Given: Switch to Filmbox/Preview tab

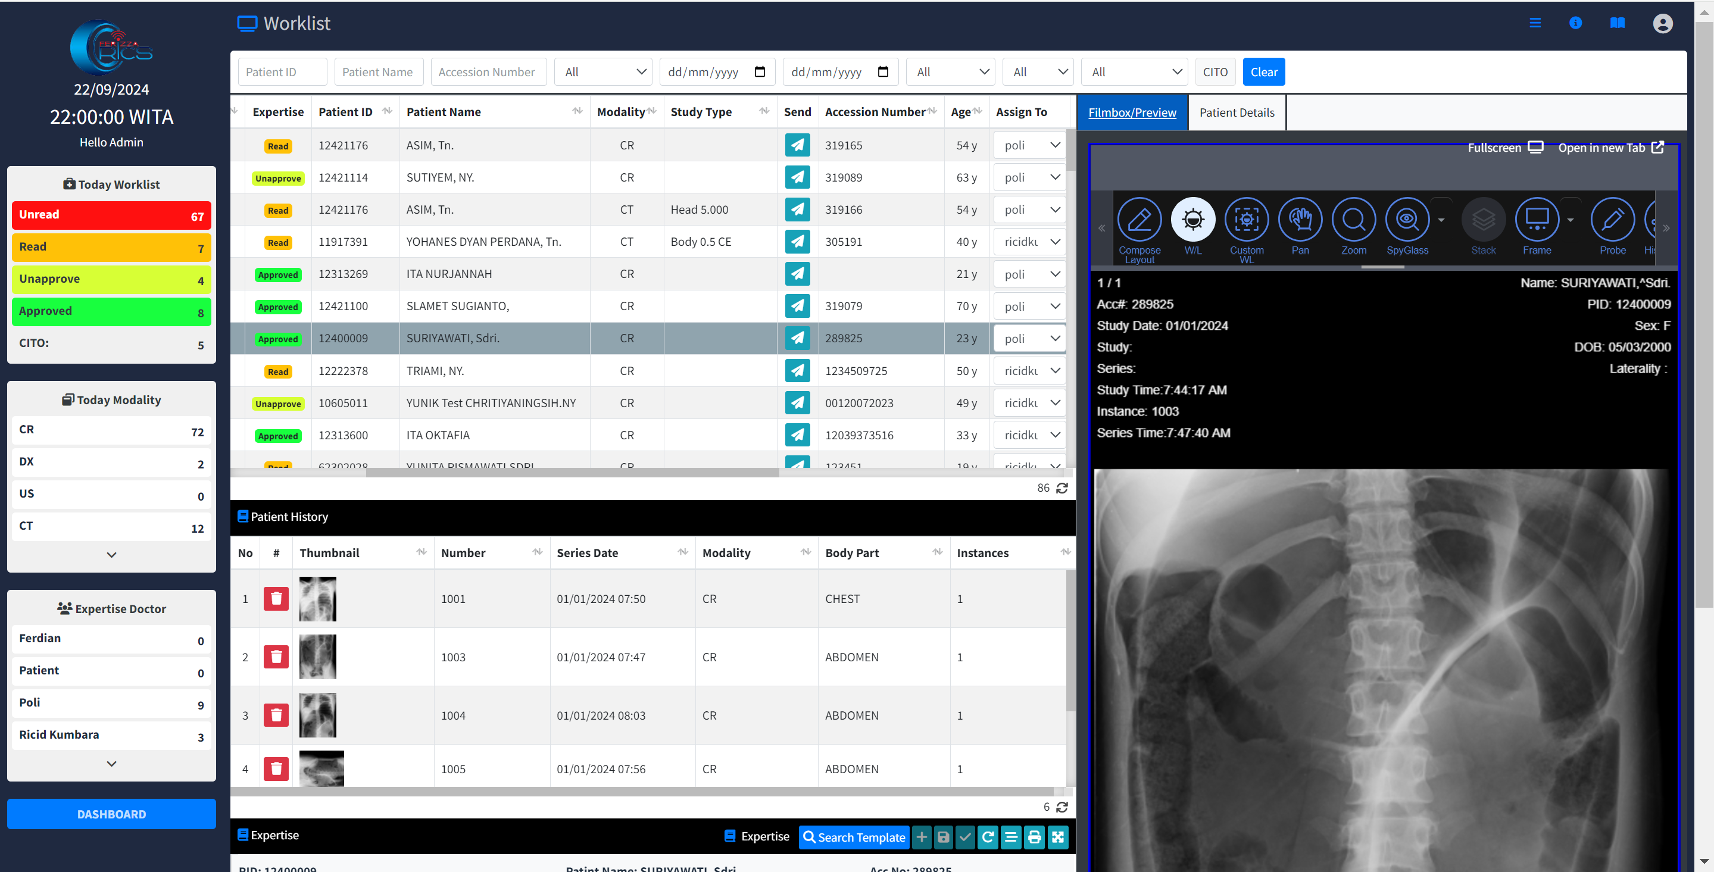Looking at the screenshot, I should pos(1132,112).
